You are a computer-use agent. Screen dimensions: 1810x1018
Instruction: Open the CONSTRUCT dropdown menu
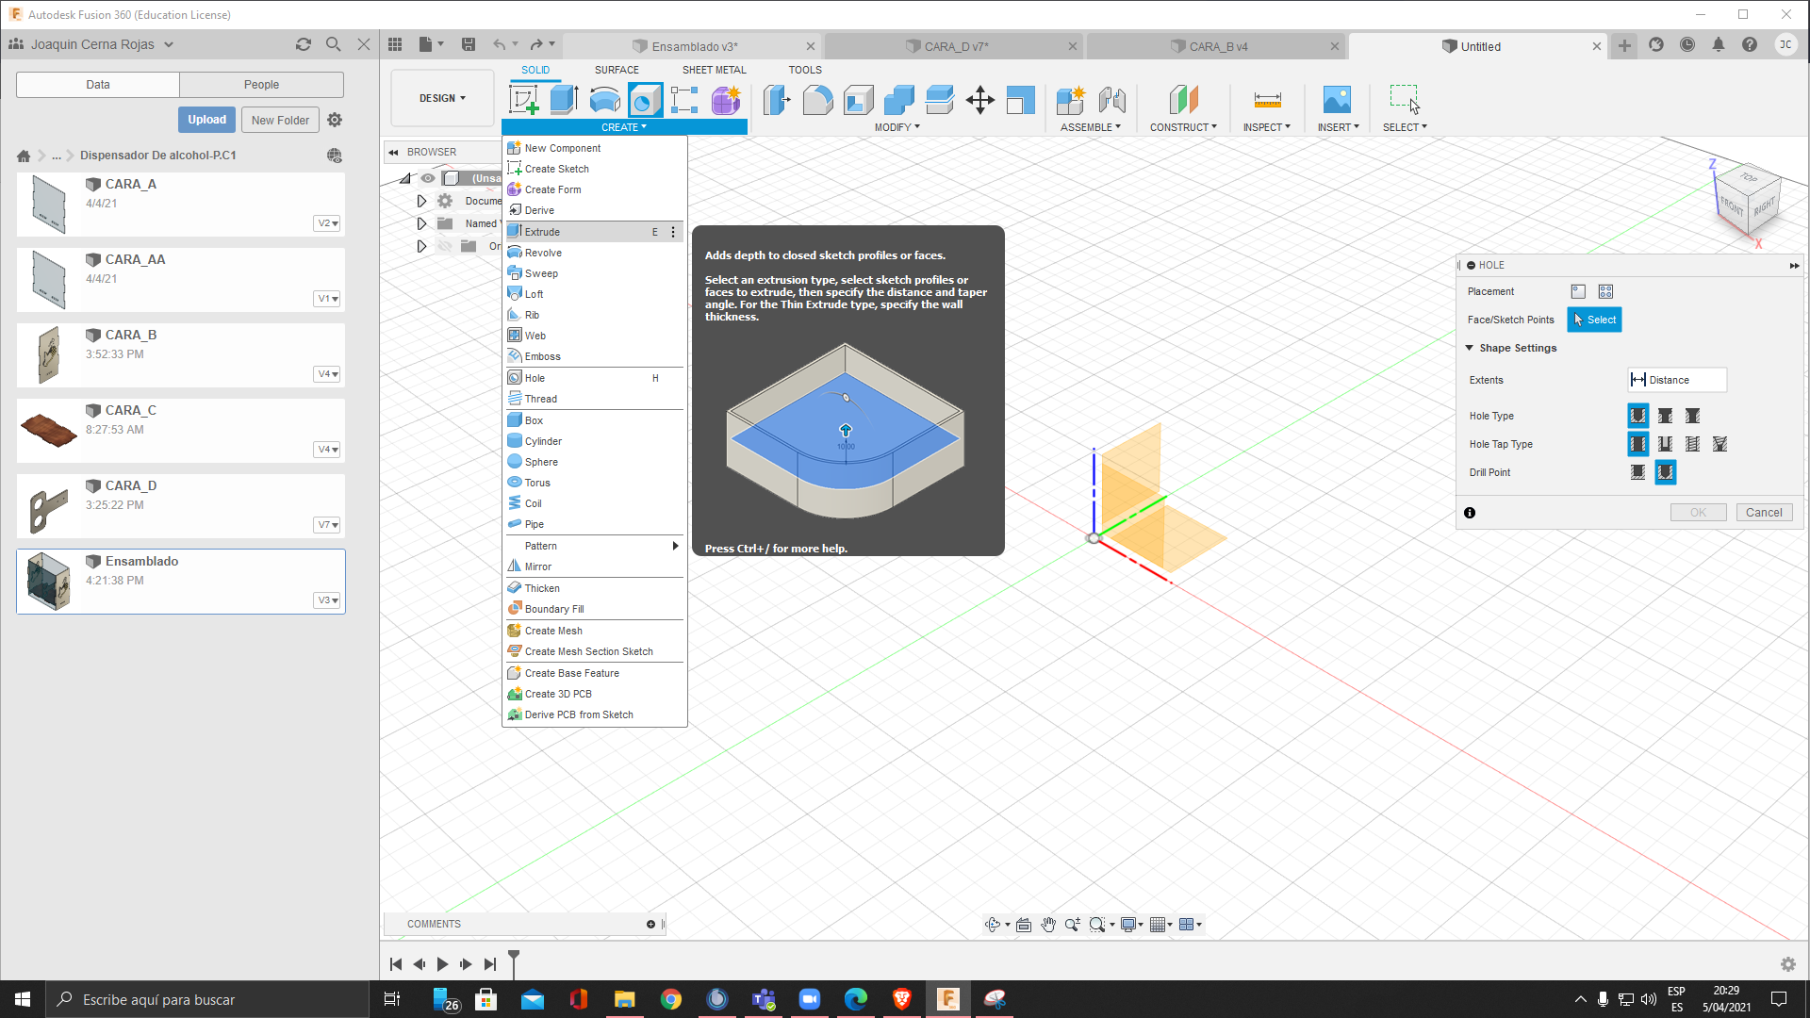point(1183,127)
